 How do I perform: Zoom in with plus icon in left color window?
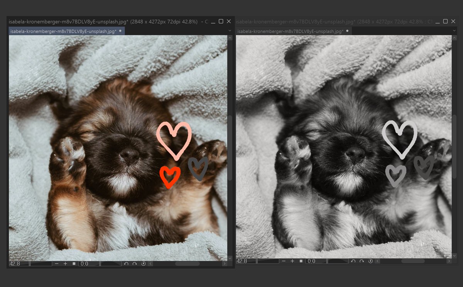coord(65,264)
